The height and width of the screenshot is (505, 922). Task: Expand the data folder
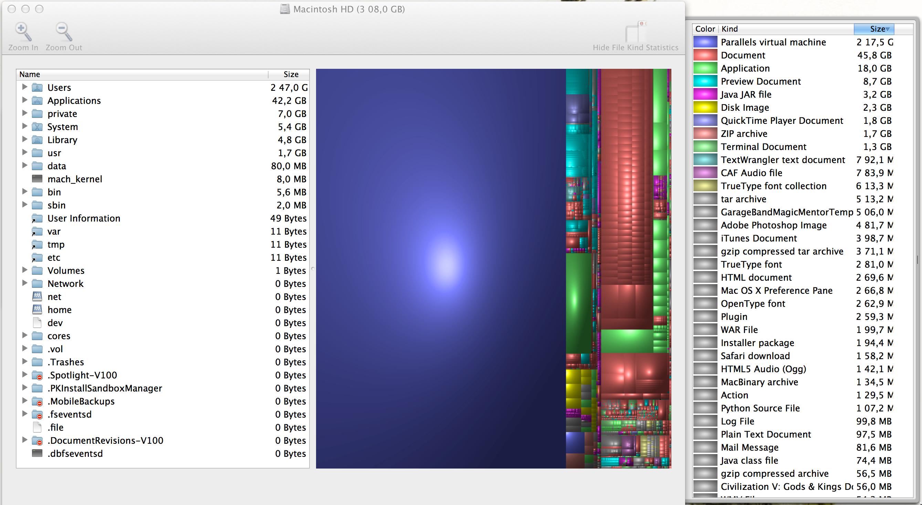click(24, 165)
